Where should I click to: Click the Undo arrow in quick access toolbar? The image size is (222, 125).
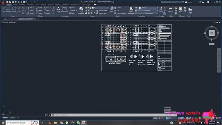pos(27,2)
